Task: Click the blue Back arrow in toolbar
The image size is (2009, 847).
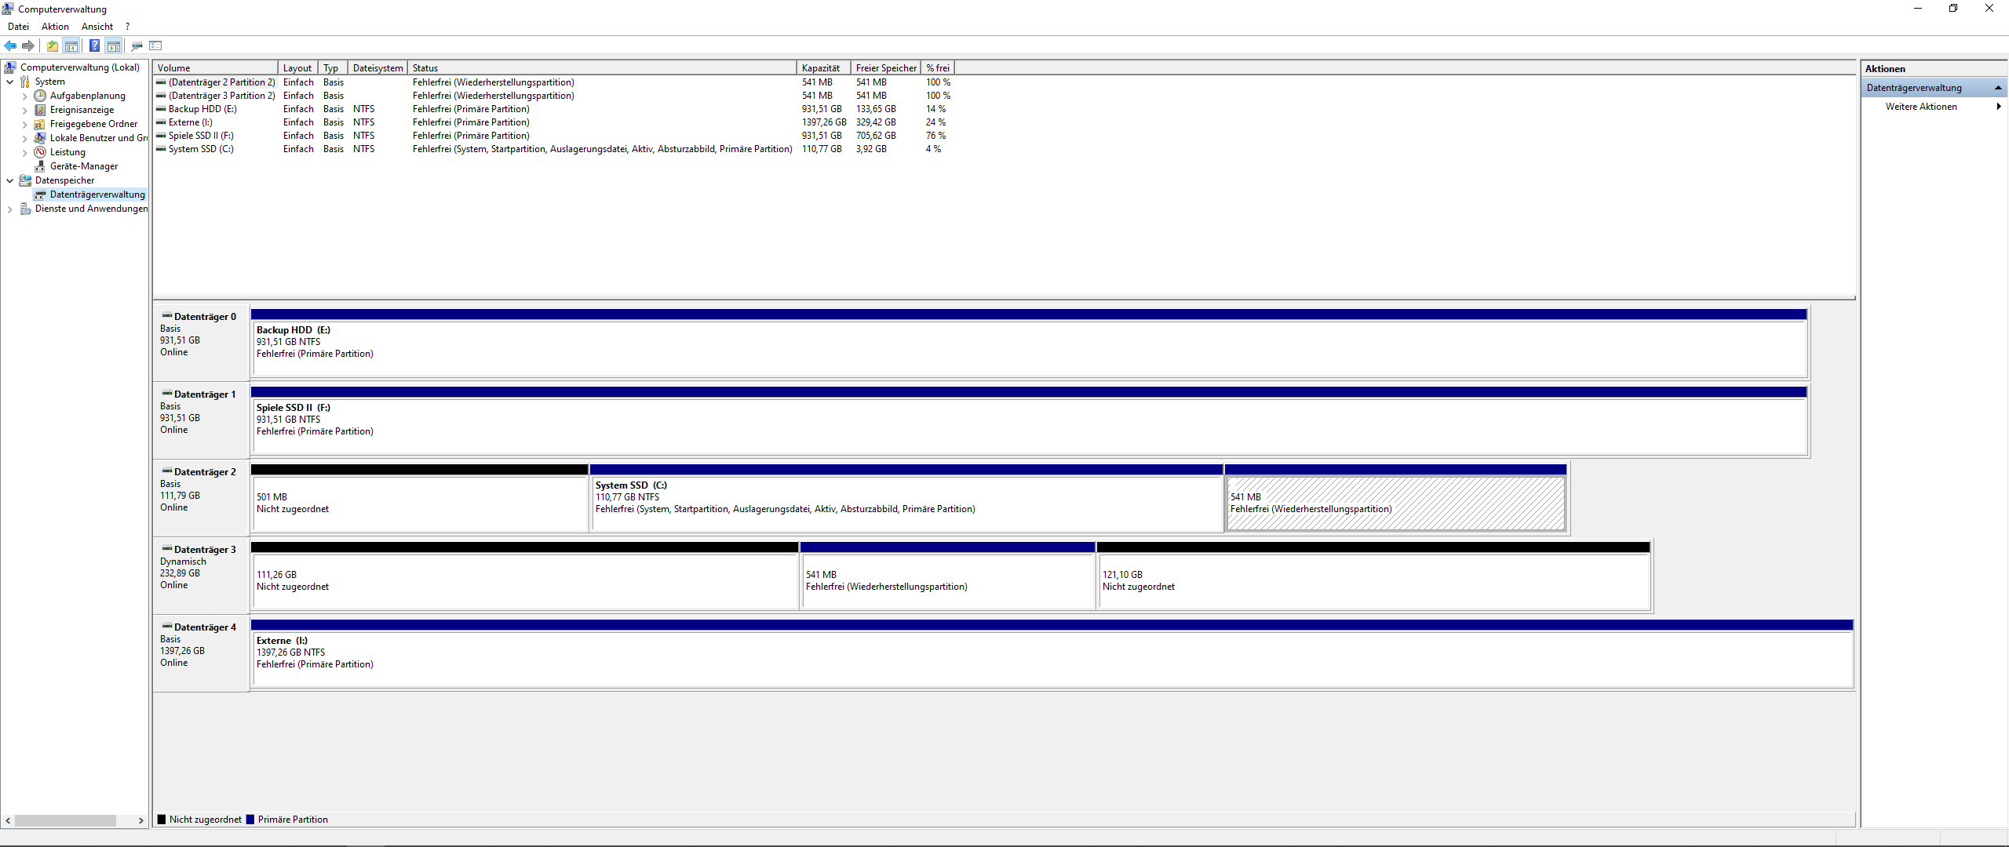Action: point(10,45)
